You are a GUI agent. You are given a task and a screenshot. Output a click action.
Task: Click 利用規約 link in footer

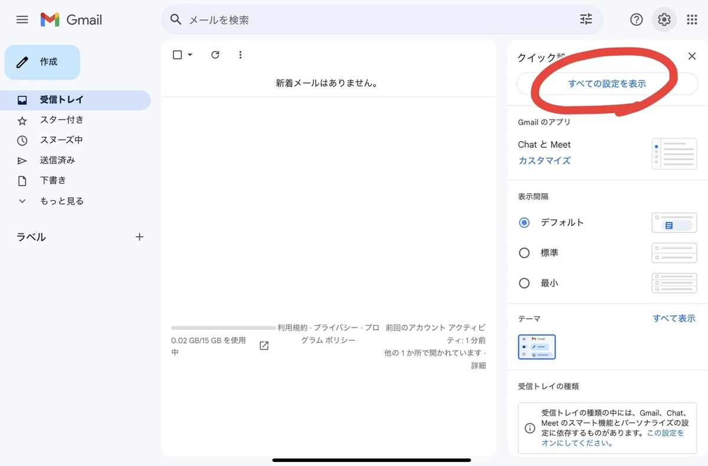tap(293, 328)
